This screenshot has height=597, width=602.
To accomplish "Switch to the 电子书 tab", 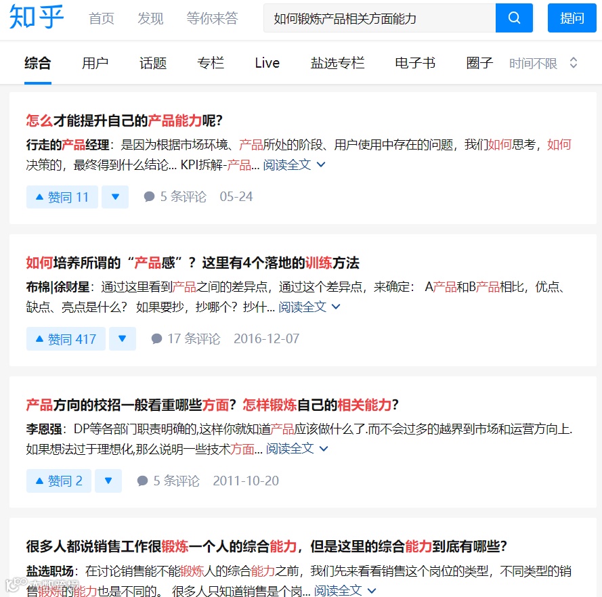I will (x=414, y=62).
